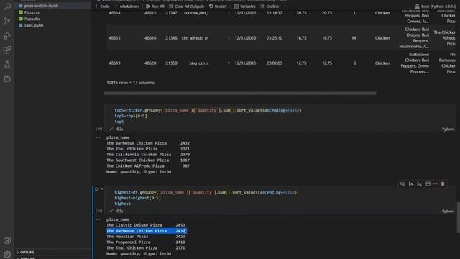Click cell 'ckn_alfredo_m' in dataframe

195,38
